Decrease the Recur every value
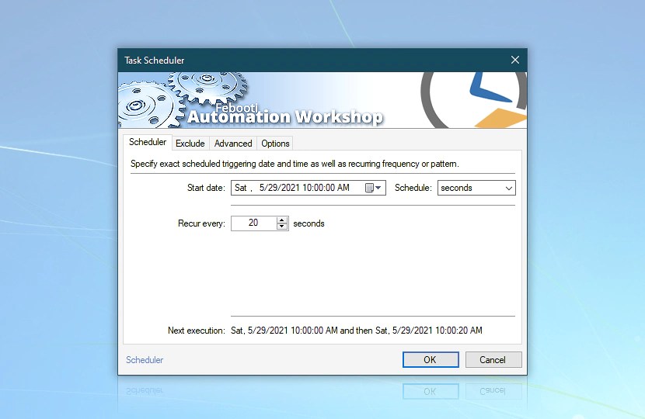 click(x=282, y=227)
